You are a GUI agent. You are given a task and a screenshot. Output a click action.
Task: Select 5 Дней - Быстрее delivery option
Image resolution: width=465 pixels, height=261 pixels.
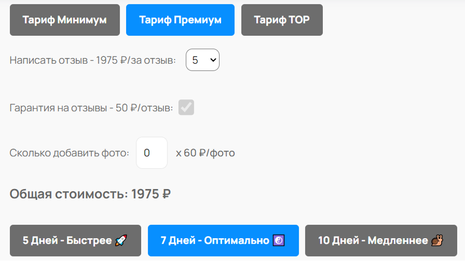(x=76, y=241)
